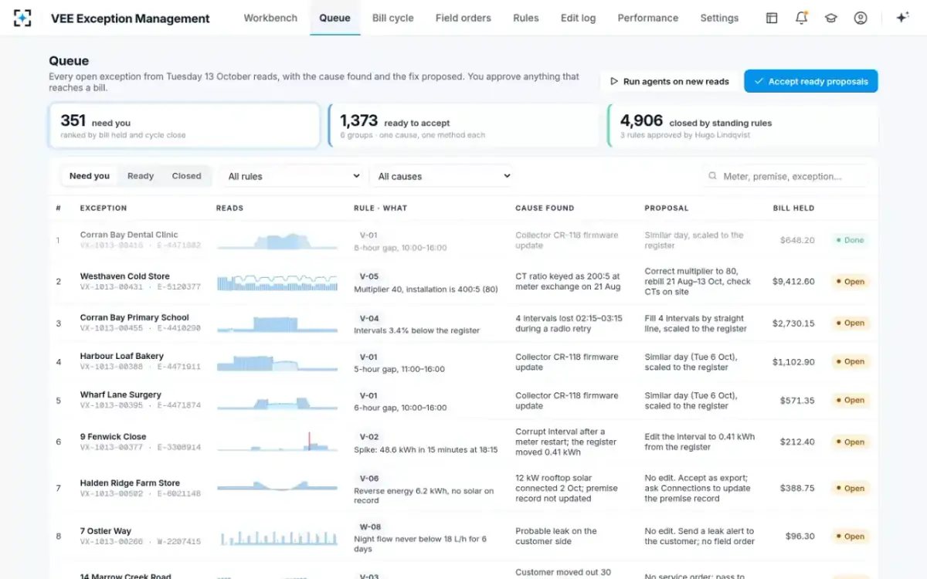This screenshot has height=579, width=927.
Task: Click rule tag V-02 on Fenwick Close row
Action: coord(368,436)
